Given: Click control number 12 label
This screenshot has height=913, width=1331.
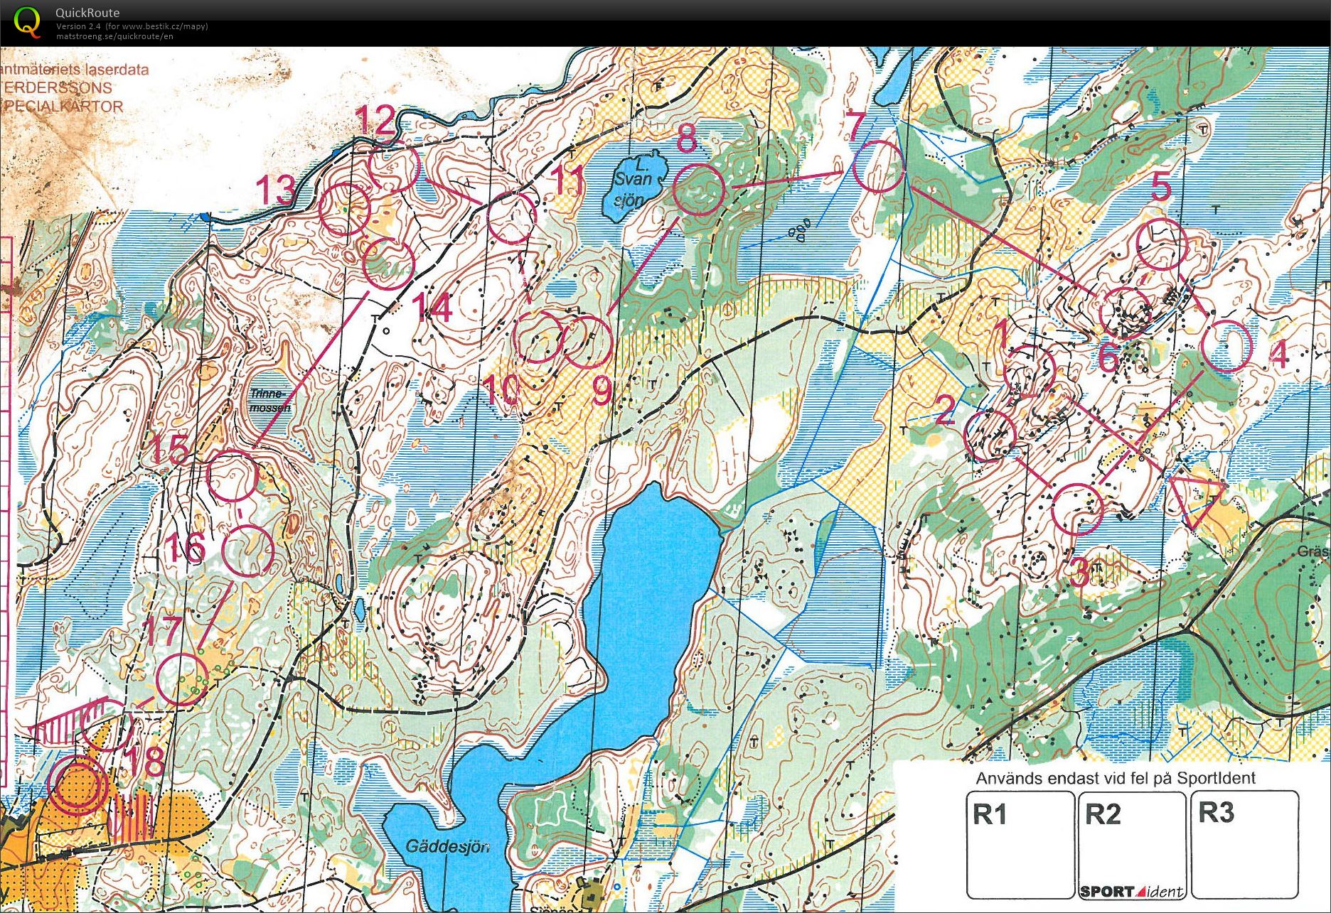Looking at the screenshot, I should [x=375, y=119].
